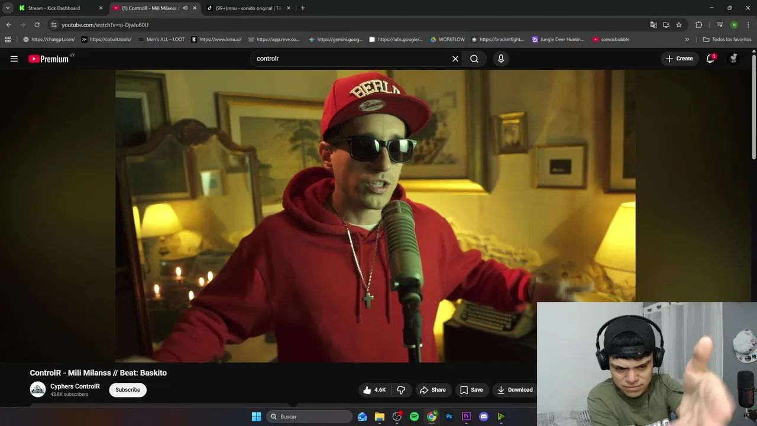The height and width of the screenshot is (426, 757).
Task: Translate this page icon
Action: pos(654,25)
